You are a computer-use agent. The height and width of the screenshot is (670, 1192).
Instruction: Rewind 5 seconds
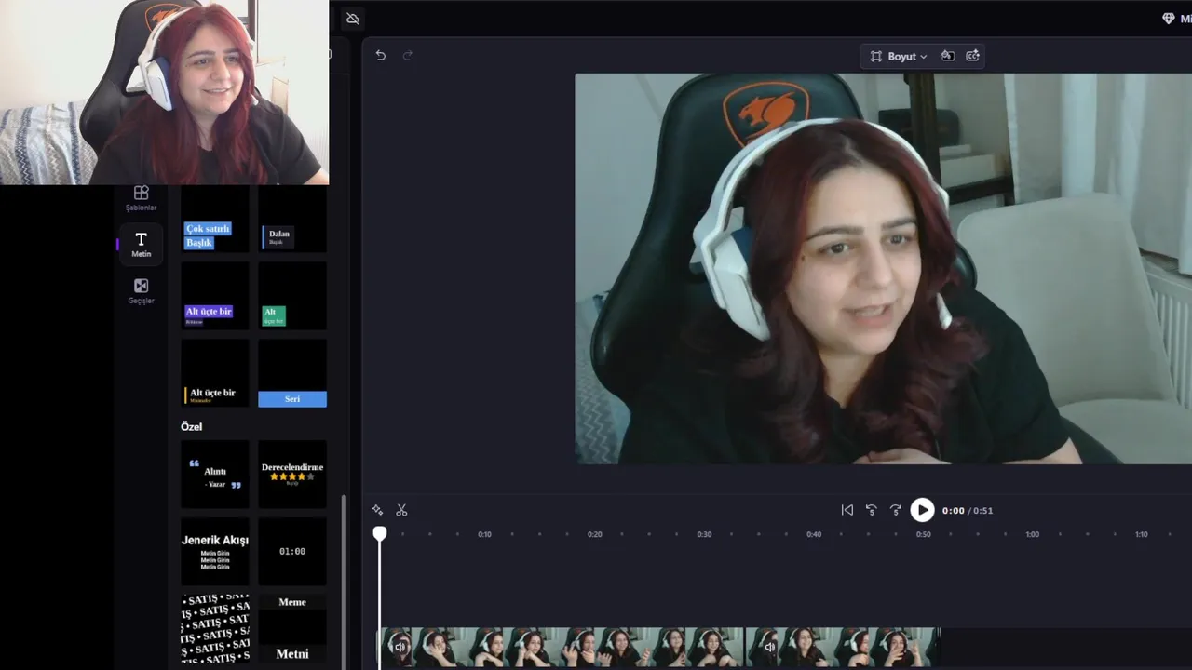click(872, 510)
